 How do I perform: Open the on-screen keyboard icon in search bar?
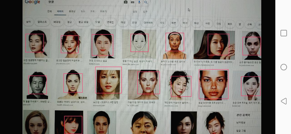click(x=132, y=2)
